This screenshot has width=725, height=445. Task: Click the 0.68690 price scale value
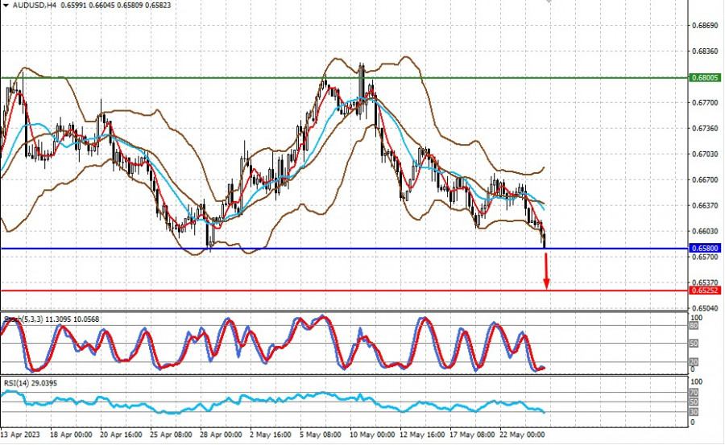[x=705, y=26]
